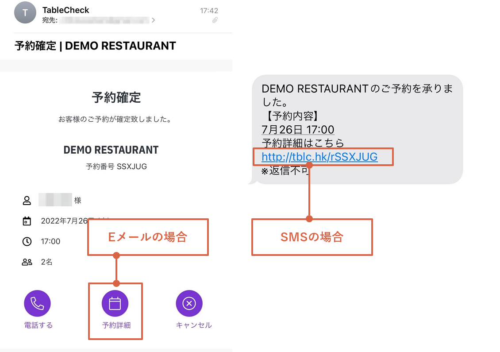Click the email subject 予約確定 | DEMO RESTAURANT
Image resolution: width=500 pixels, height=352 pixels.
[95, 46]
